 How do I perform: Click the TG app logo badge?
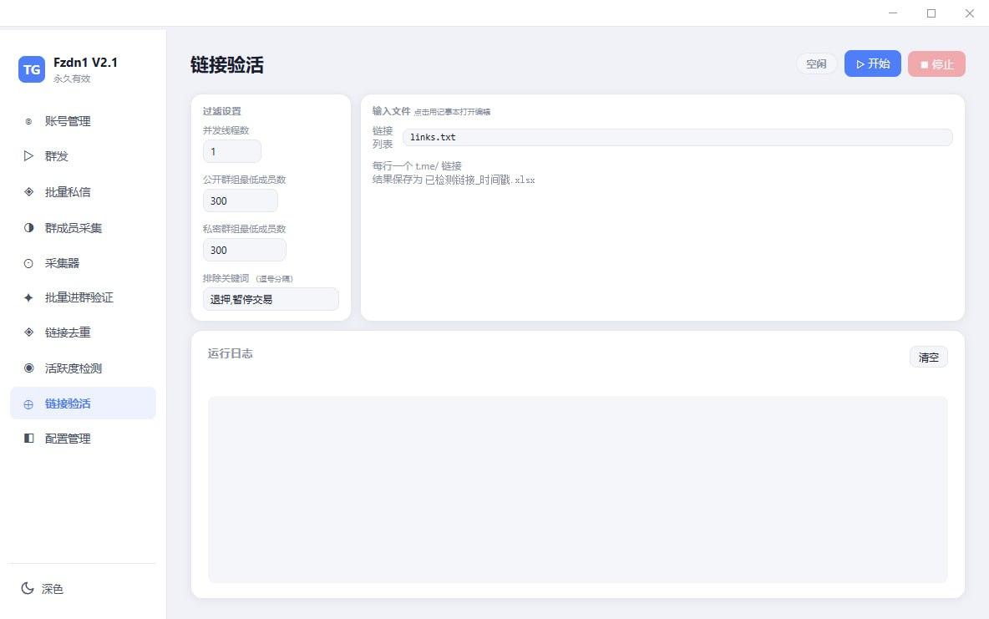(31, 69)
